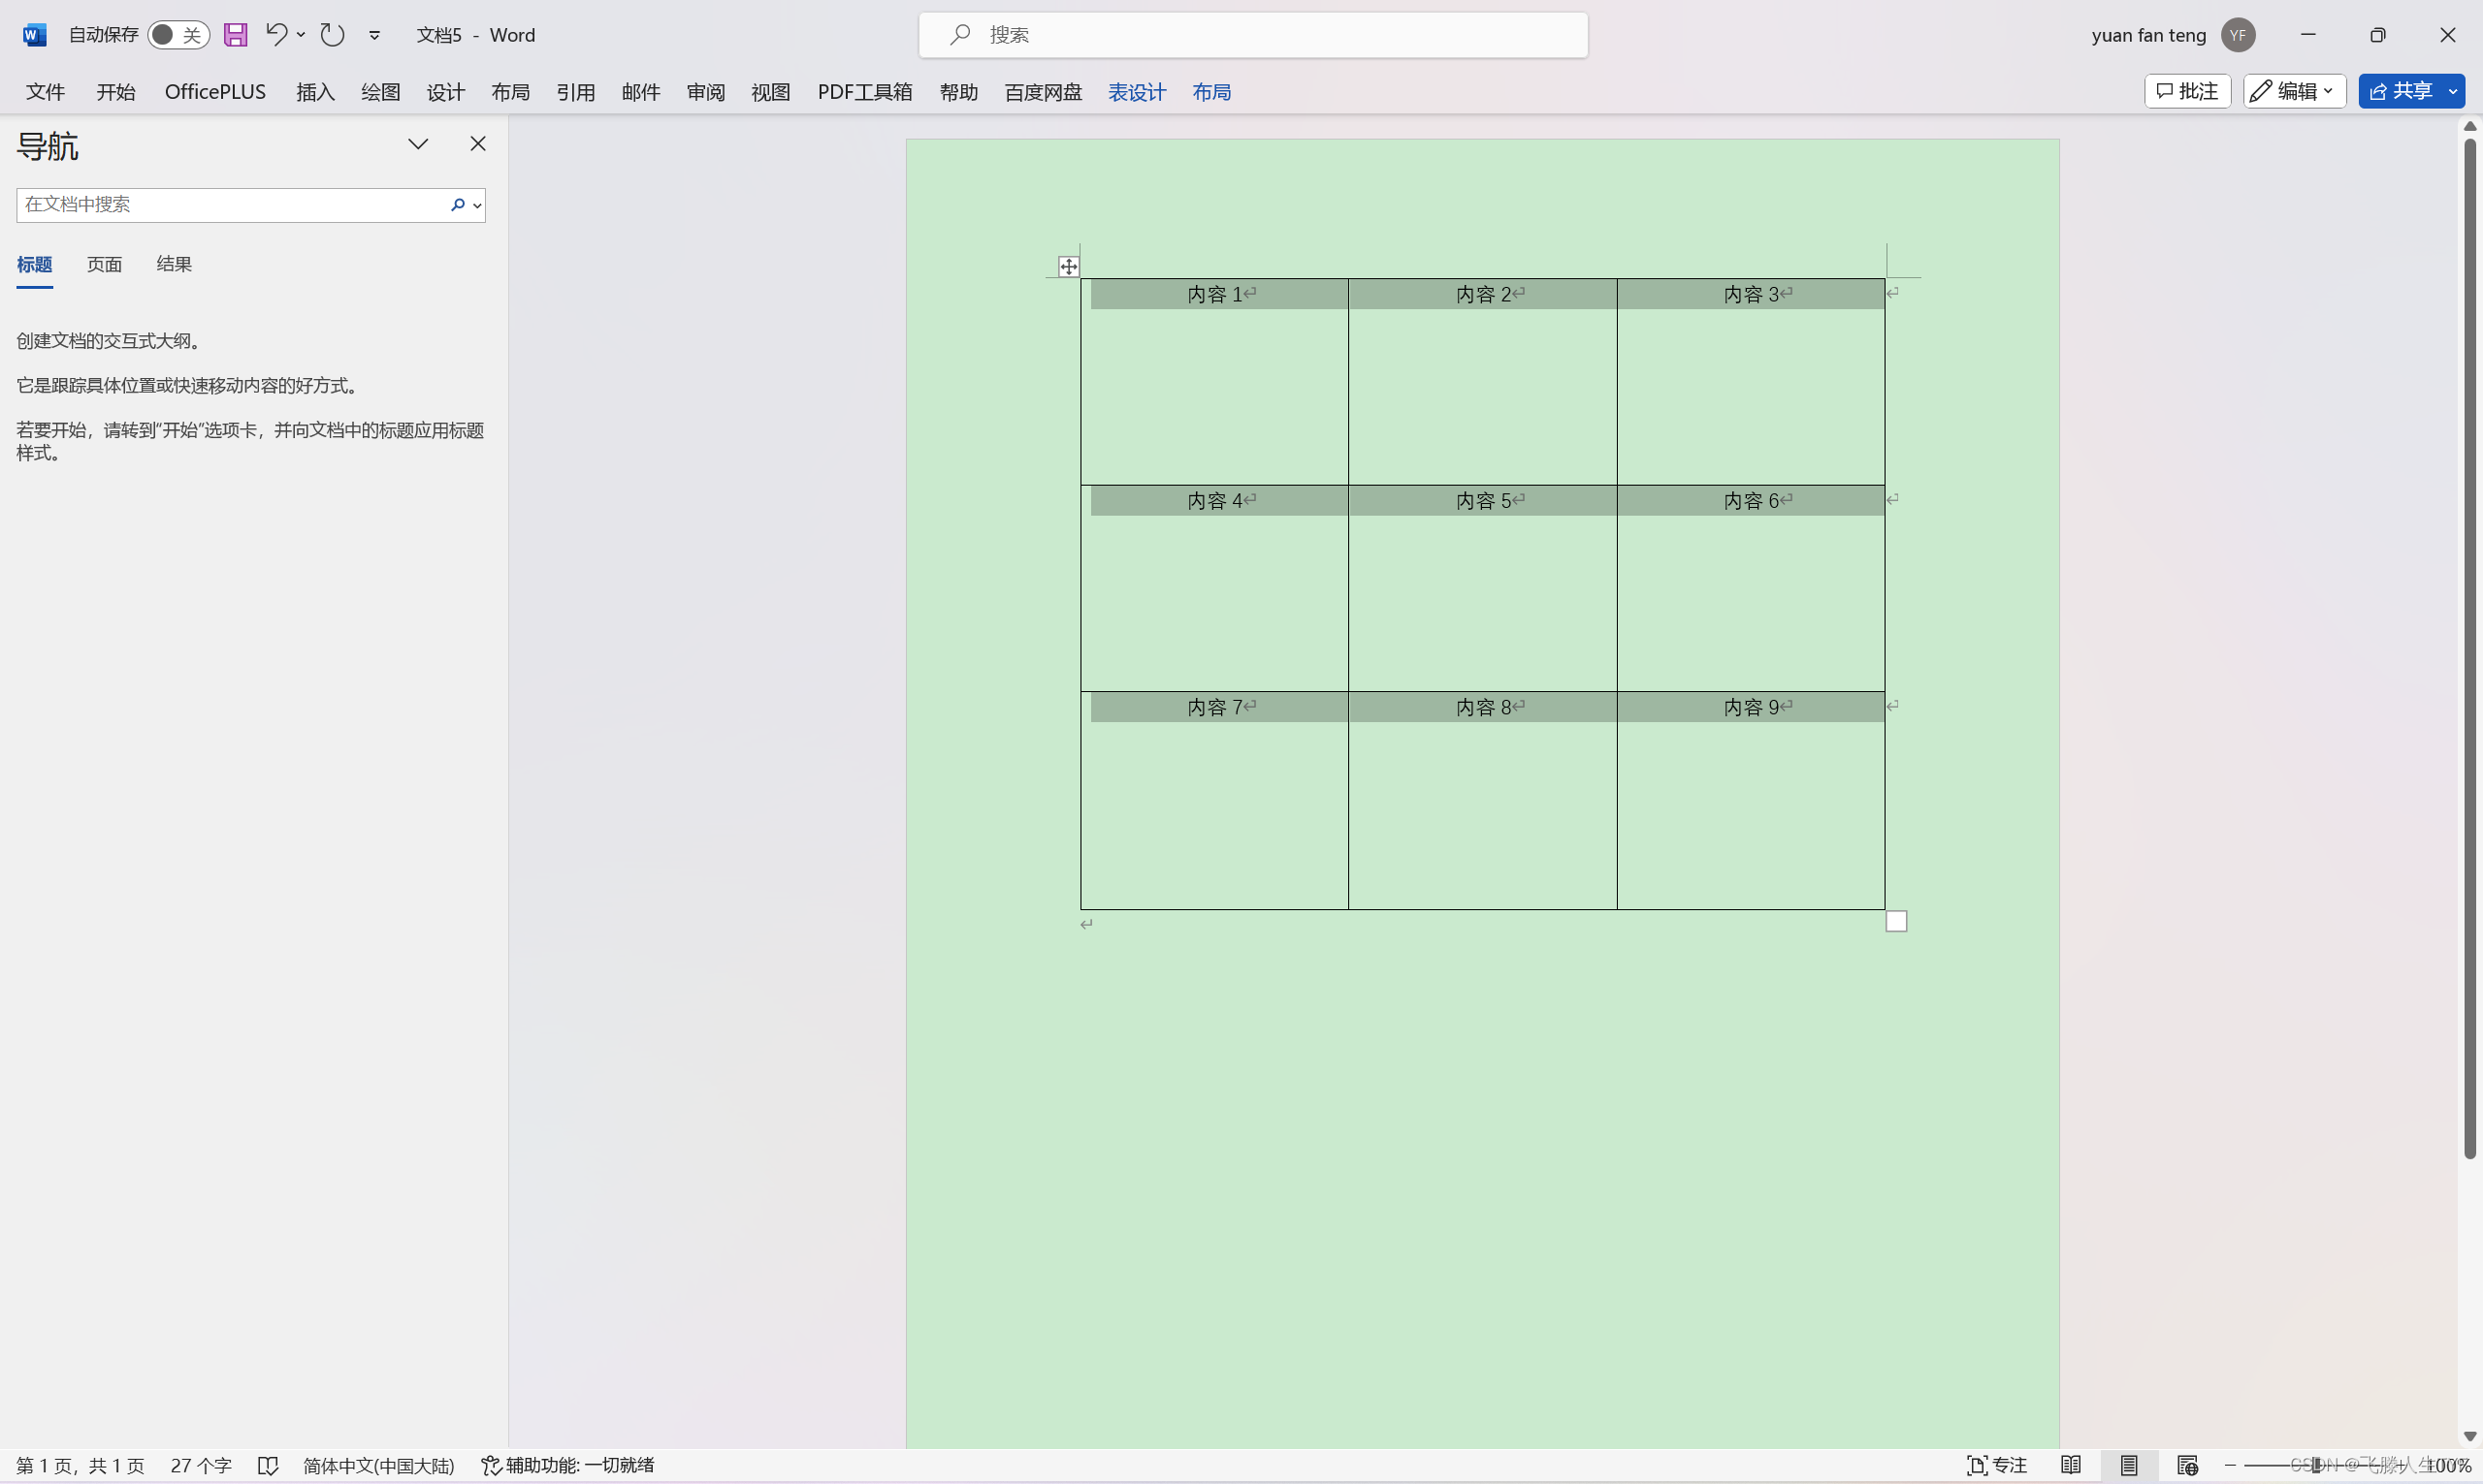Open the 开始 (Home) ribbon tab

[116, 90]
